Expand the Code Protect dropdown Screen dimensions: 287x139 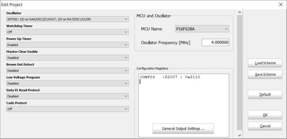(67, 109)
